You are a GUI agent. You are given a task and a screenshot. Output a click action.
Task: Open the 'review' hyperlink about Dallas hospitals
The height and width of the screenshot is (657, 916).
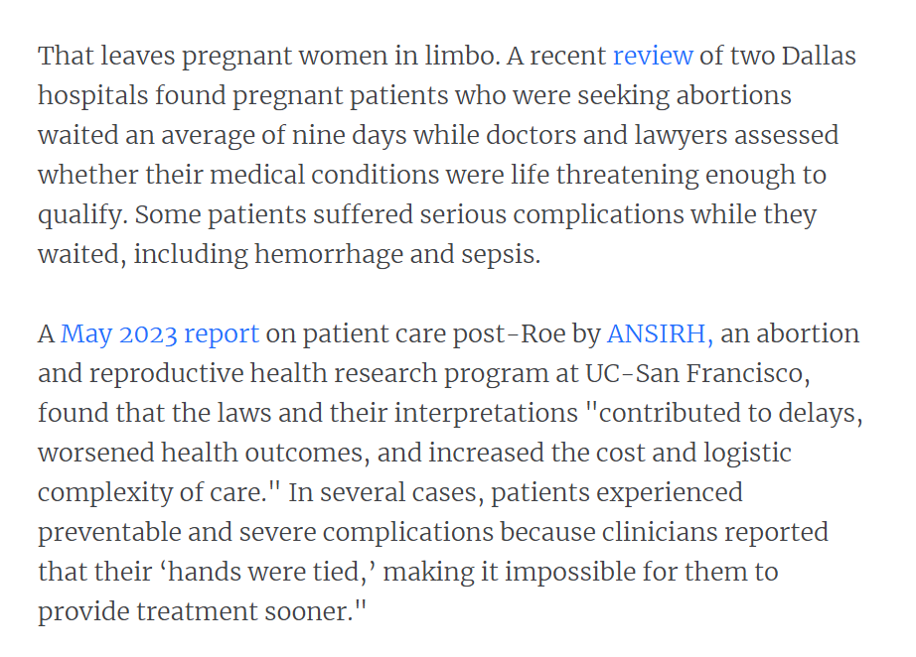click(x=653, y=56)
